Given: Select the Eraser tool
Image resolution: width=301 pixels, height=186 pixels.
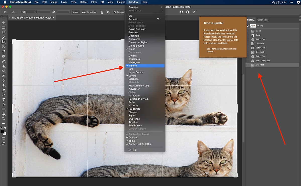Looking at the screenshot, I should pyautogui.click(x=4, y=76).
